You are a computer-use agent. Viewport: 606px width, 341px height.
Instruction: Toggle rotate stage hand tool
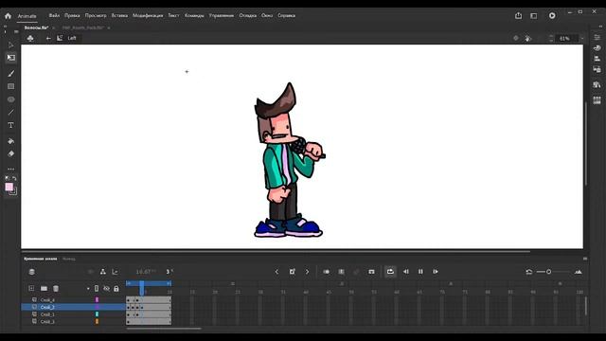pos(528,38)
